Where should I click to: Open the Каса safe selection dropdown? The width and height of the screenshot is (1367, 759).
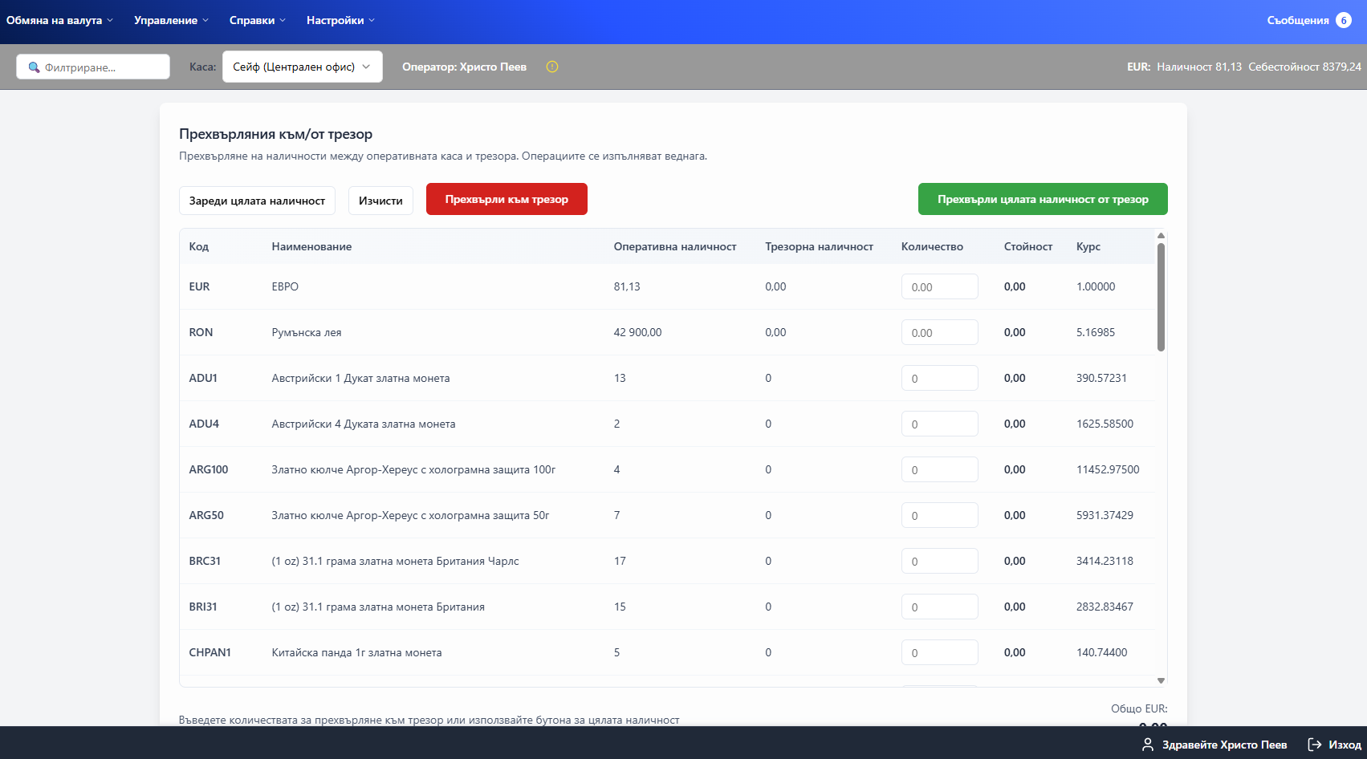pyautogui.click(x=302, y=67)
